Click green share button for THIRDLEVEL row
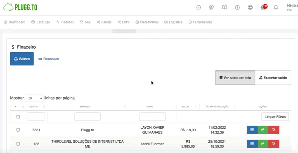 click(x=263, y=144)
